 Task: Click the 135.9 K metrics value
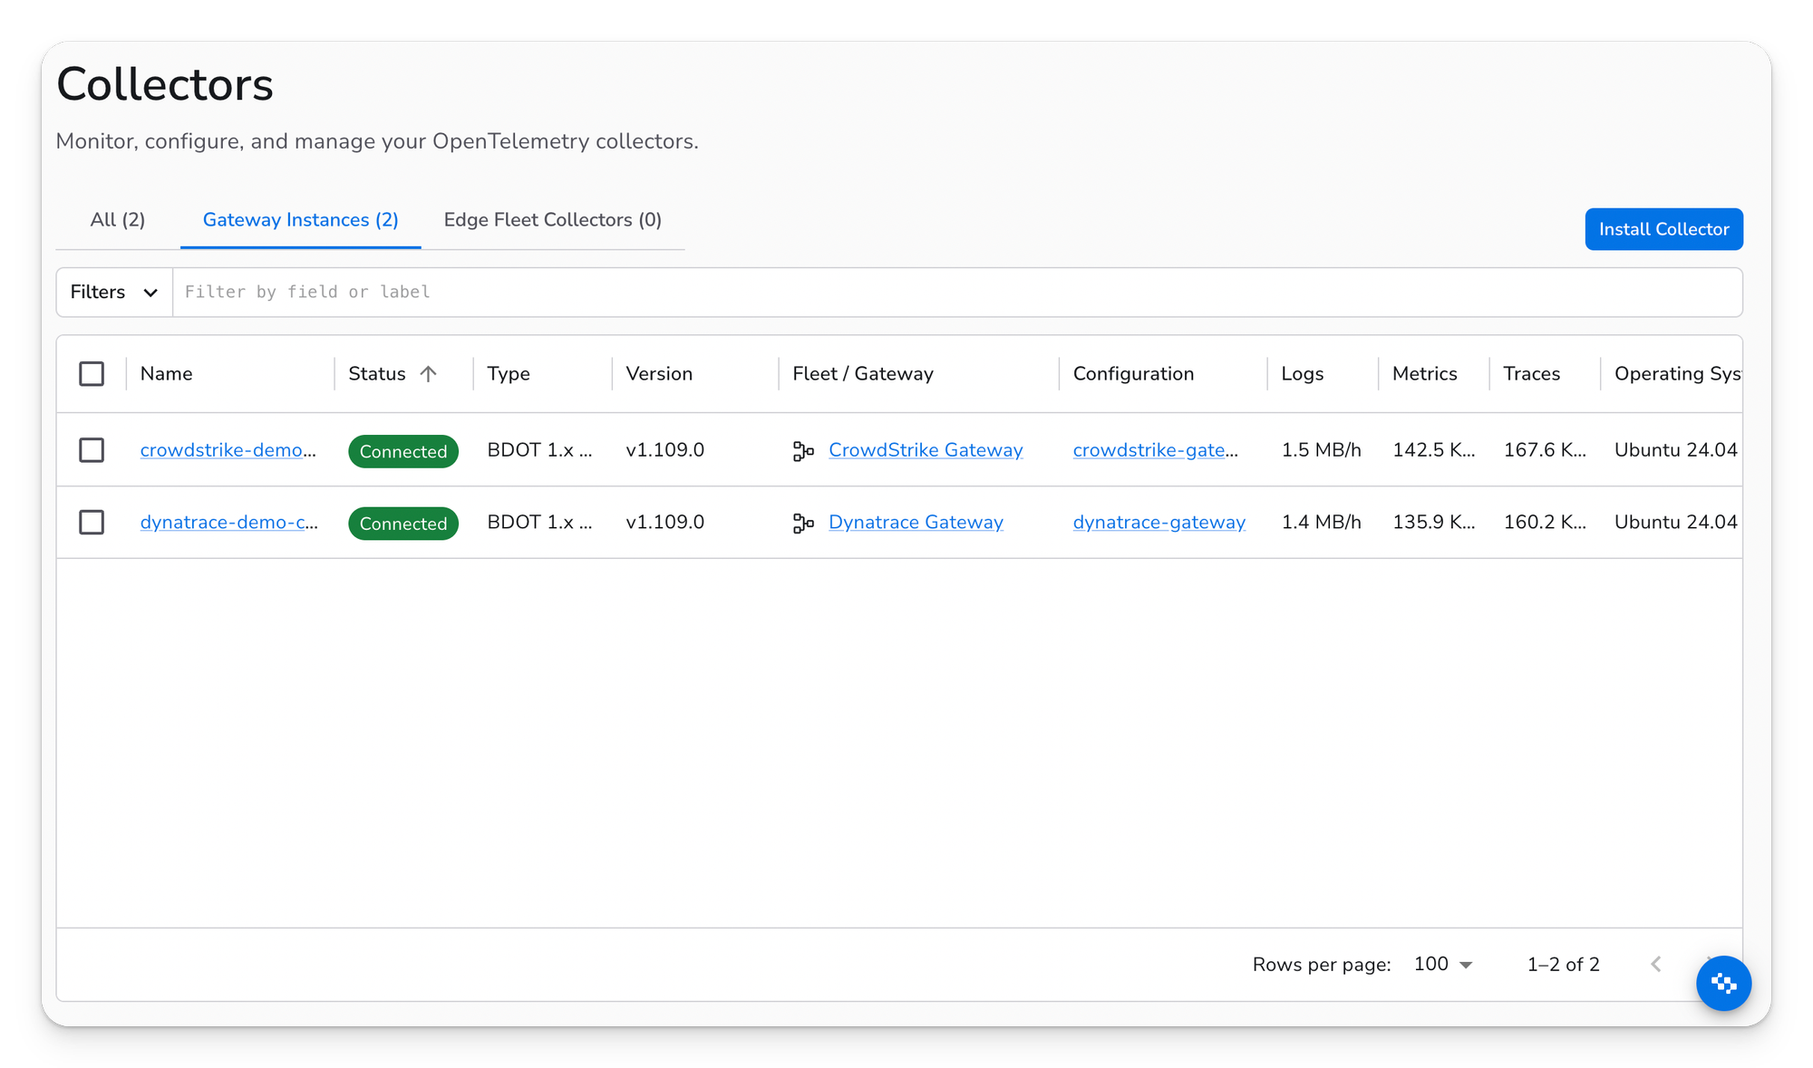click(1434, 523)
